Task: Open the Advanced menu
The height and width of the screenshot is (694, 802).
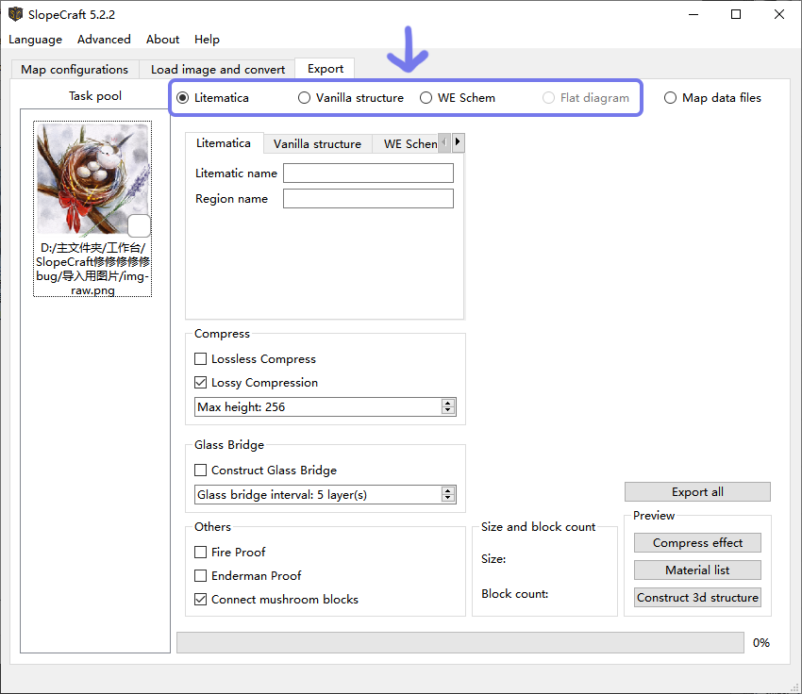Action: (104, 40)
